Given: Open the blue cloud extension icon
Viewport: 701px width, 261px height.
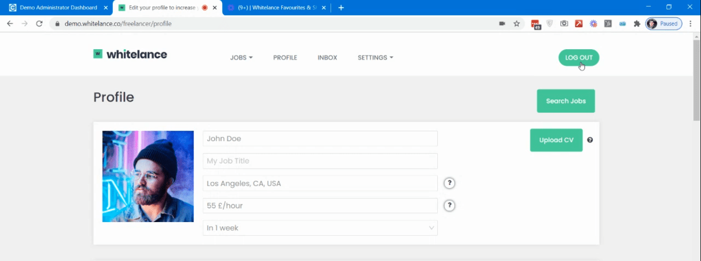Looking at the screenshot, I should coord(622,24).
